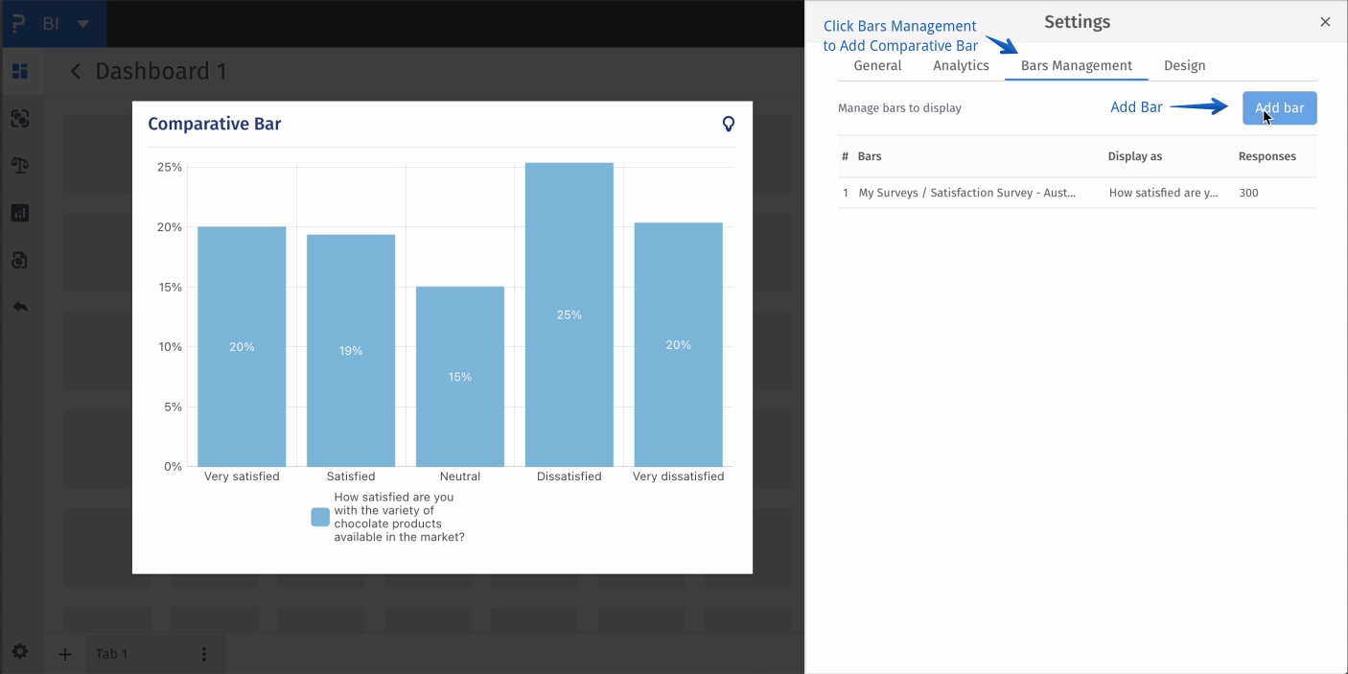Click the blue legend color swatch
Viewport: 1348px width, 674px height.
320,518
